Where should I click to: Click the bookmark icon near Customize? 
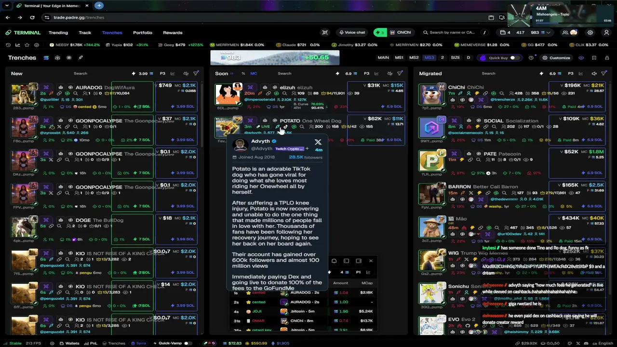pos(594,58)
